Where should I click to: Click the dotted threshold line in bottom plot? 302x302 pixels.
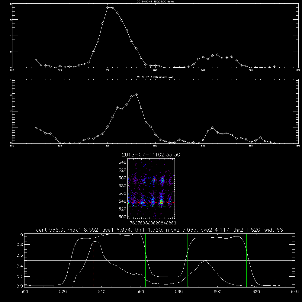coord(160,279)
